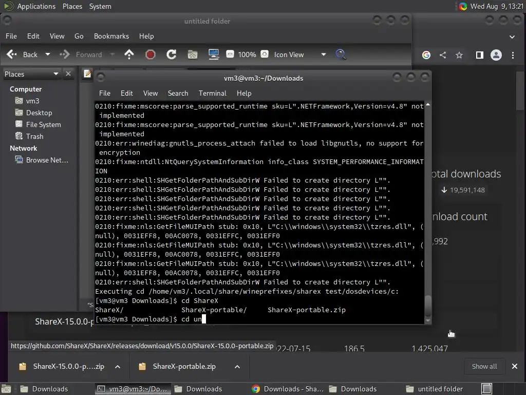This screenshot has width=526, height=395.
Task: Open System menu in top panel
Action: 100,6
